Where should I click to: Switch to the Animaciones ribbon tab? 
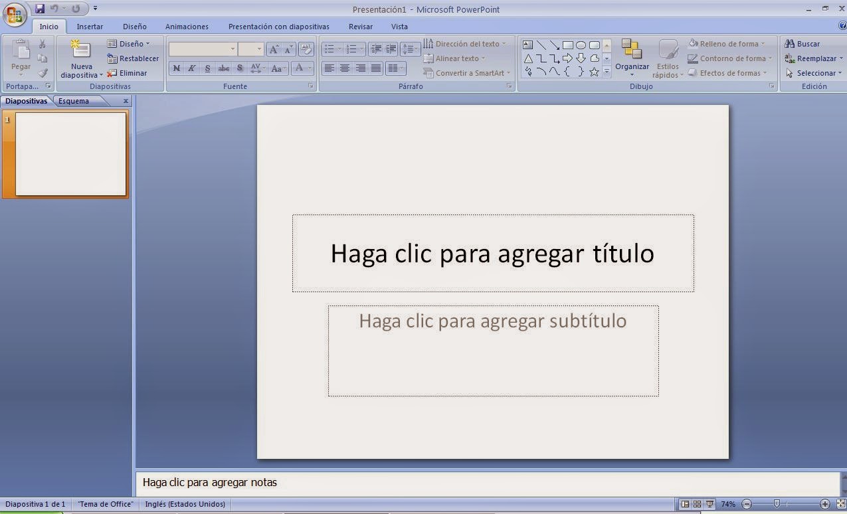tap(186, 27)
